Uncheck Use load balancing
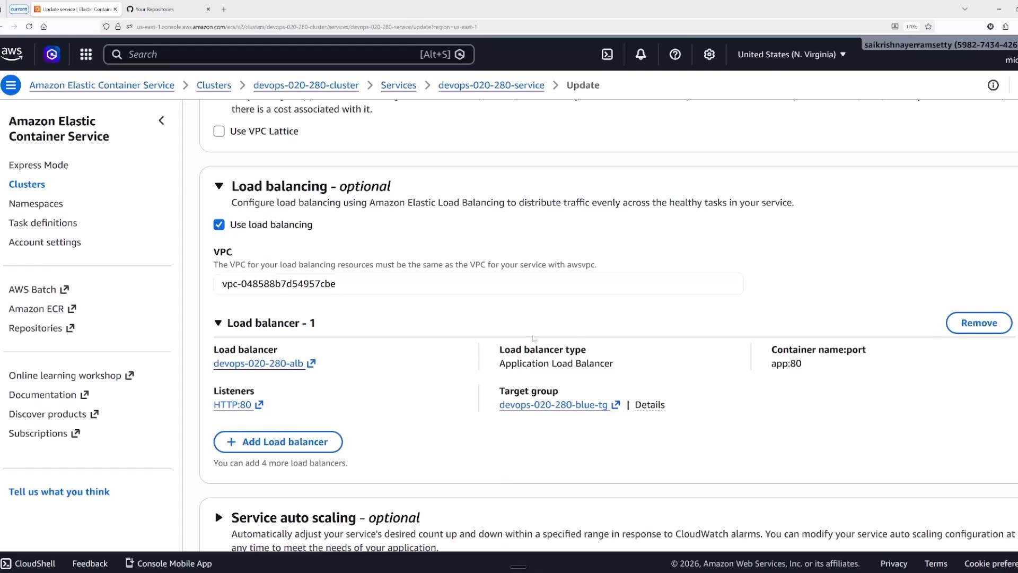 (219, 224)
